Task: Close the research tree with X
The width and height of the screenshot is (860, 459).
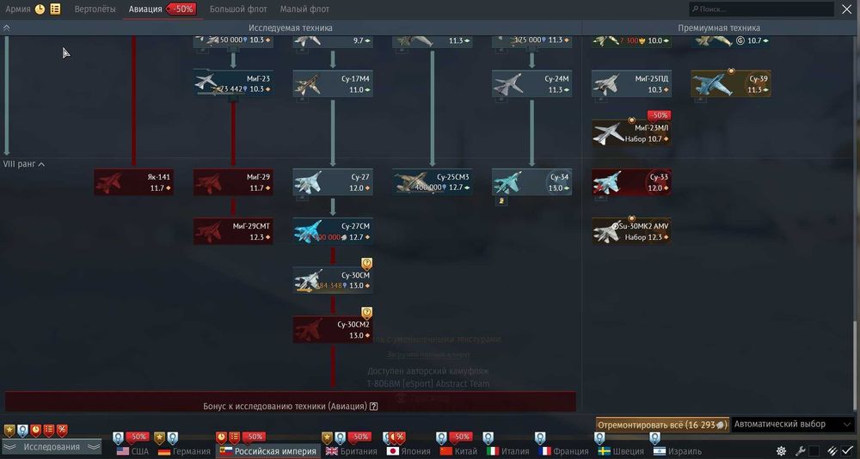Action: 847,9
